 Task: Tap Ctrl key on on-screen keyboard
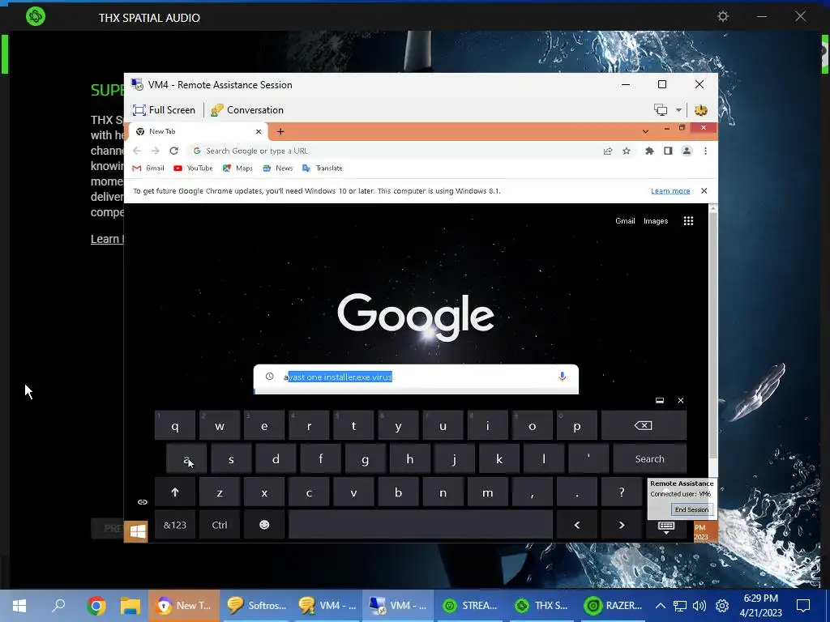pos(220,525)
